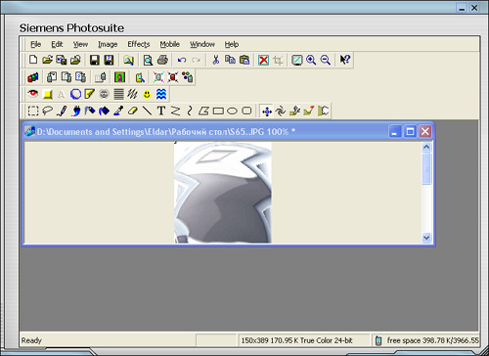Click the black floppy disk Save icon
Image resolution: width=489 pixels, height=356 pixels.
click(95, 60)
